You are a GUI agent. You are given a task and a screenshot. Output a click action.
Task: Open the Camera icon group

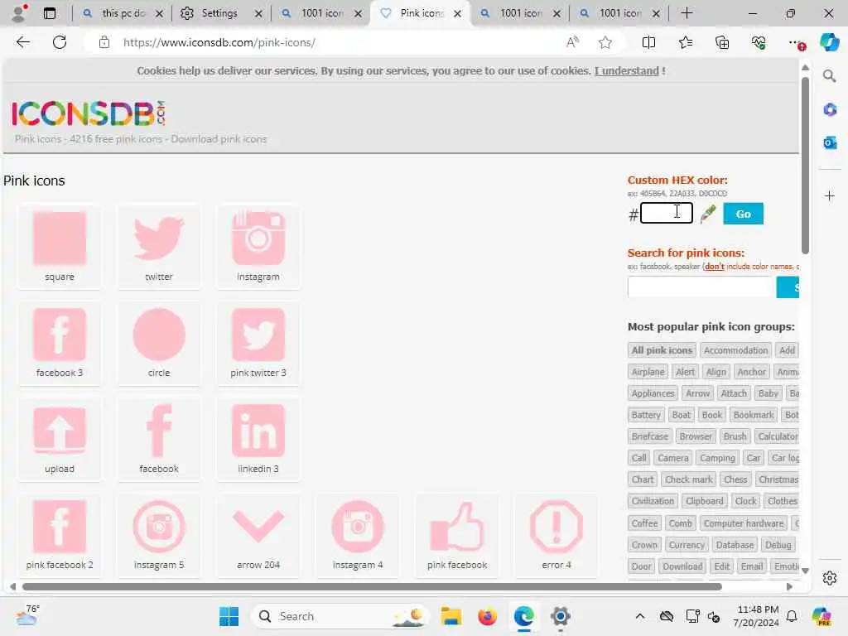point(672,458)
